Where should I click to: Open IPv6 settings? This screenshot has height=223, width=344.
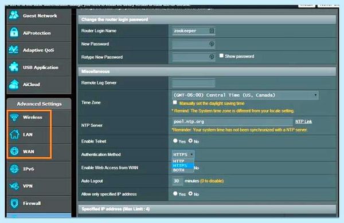(39, 169)
